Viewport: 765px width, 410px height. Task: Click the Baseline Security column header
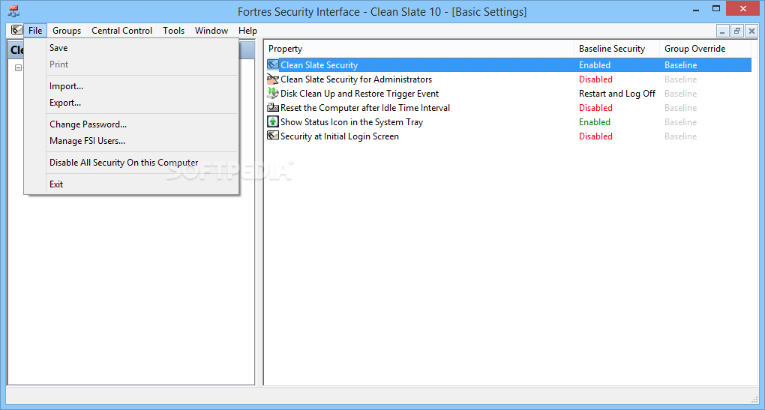click(x=616, y=49)
